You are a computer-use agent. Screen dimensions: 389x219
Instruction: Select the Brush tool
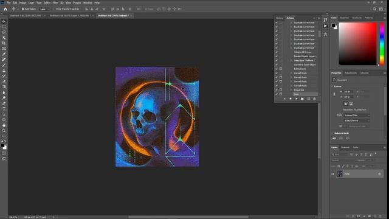4,65
